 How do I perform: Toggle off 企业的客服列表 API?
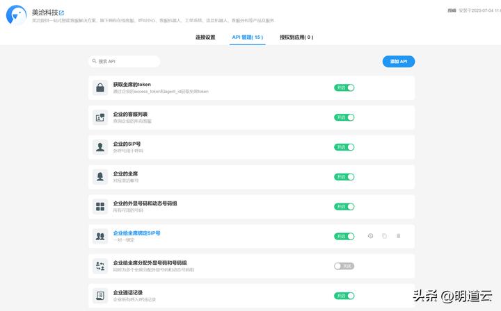click(x=344, y=117)
